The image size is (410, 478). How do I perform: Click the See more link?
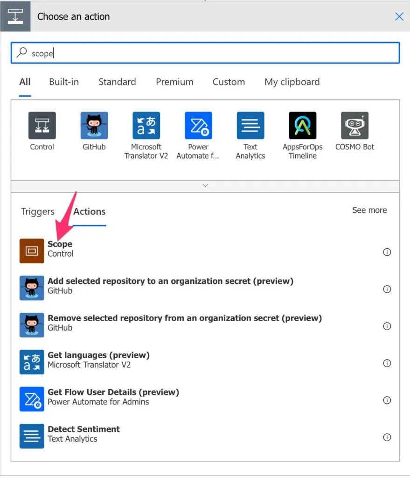pos(369,211)
